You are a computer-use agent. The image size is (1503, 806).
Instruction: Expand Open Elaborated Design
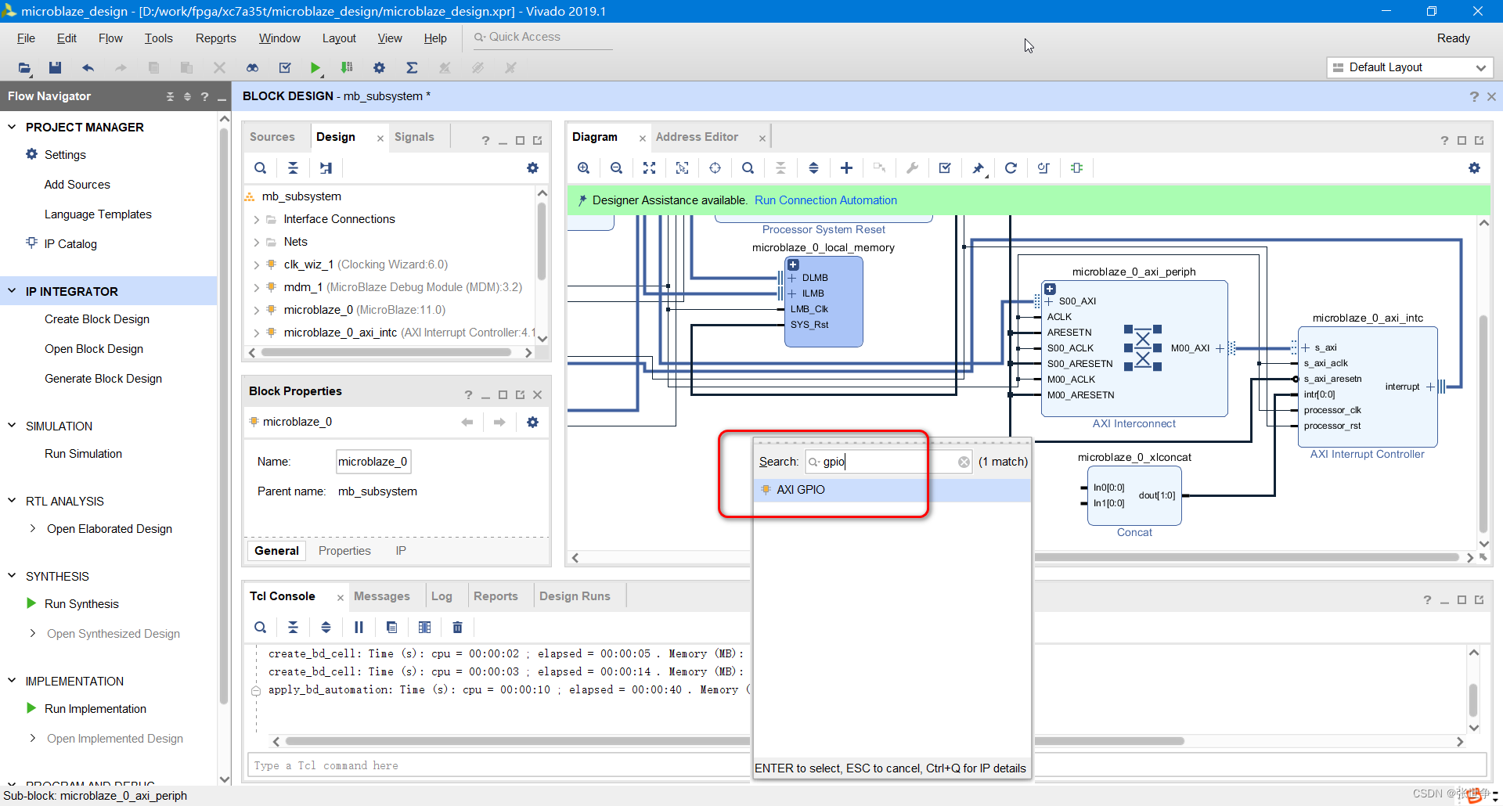point(32,528)
